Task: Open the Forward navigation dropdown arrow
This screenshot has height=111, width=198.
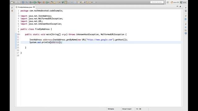Action: point(96,2)
